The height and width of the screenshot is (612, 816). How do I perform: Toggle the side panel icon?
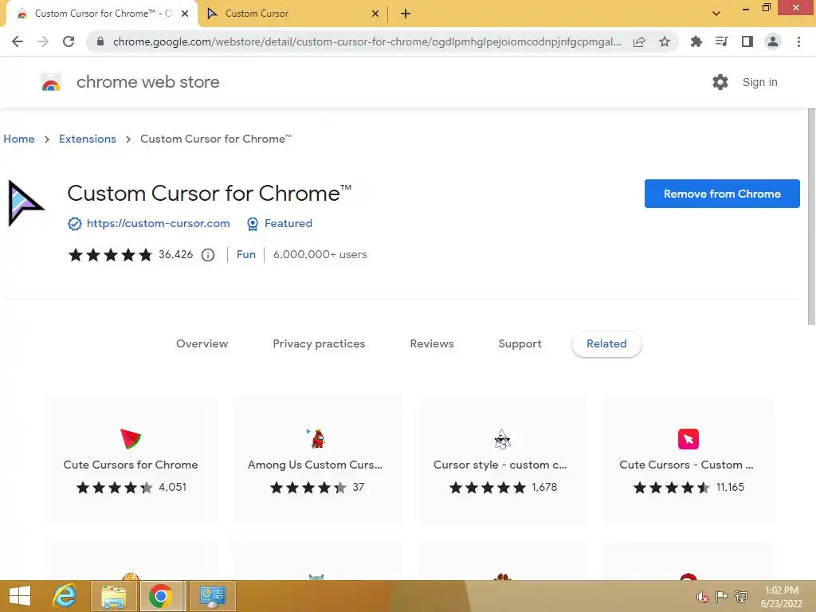coord(747,41)
